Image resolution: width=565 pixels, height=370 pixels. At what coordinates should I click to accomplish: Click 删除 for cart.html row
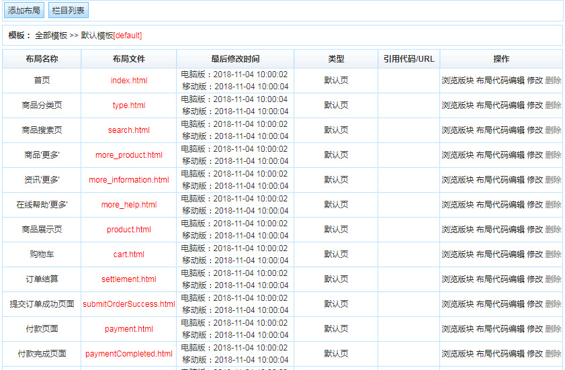553,255
